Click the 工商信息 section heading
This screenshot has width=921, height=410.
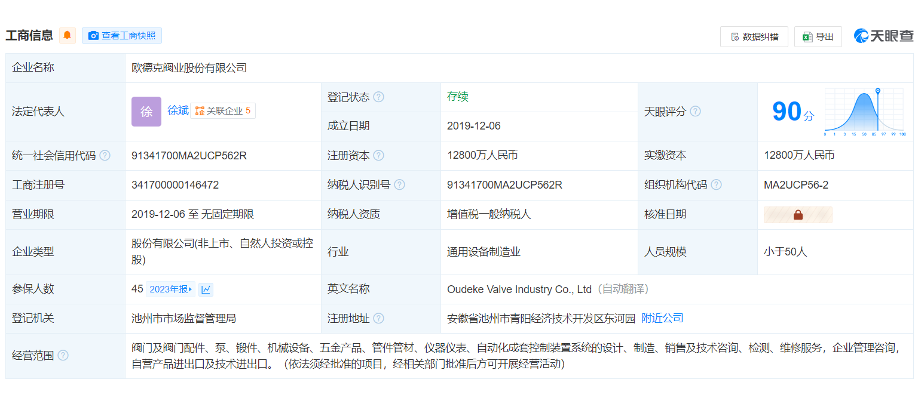point(29,35)
